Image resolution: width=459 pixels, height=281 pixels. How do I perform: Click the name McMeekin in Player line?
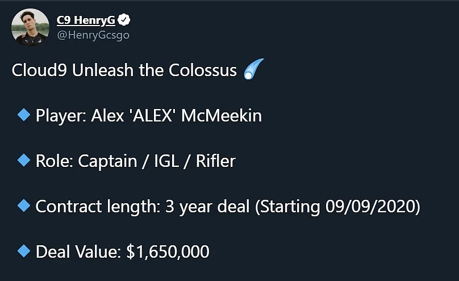(x=222, y=115)
